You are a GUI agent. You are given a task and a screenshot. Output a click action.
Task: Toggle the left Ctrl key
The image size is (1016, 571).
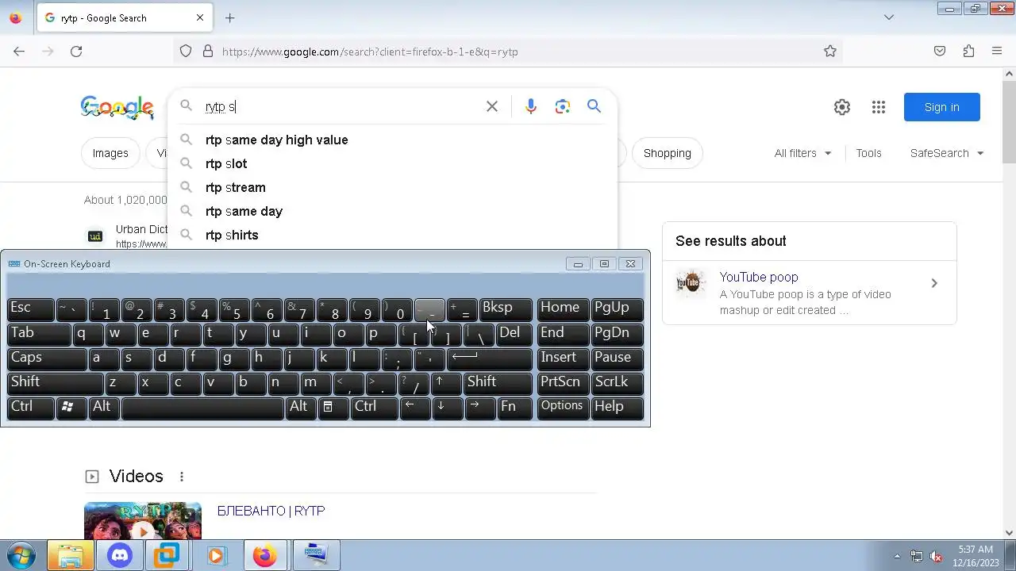[31, 407]
